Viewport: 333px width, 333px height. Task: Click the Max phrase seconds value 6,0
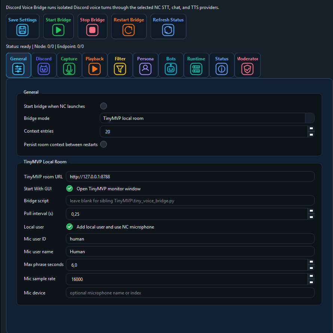point(74,265)
